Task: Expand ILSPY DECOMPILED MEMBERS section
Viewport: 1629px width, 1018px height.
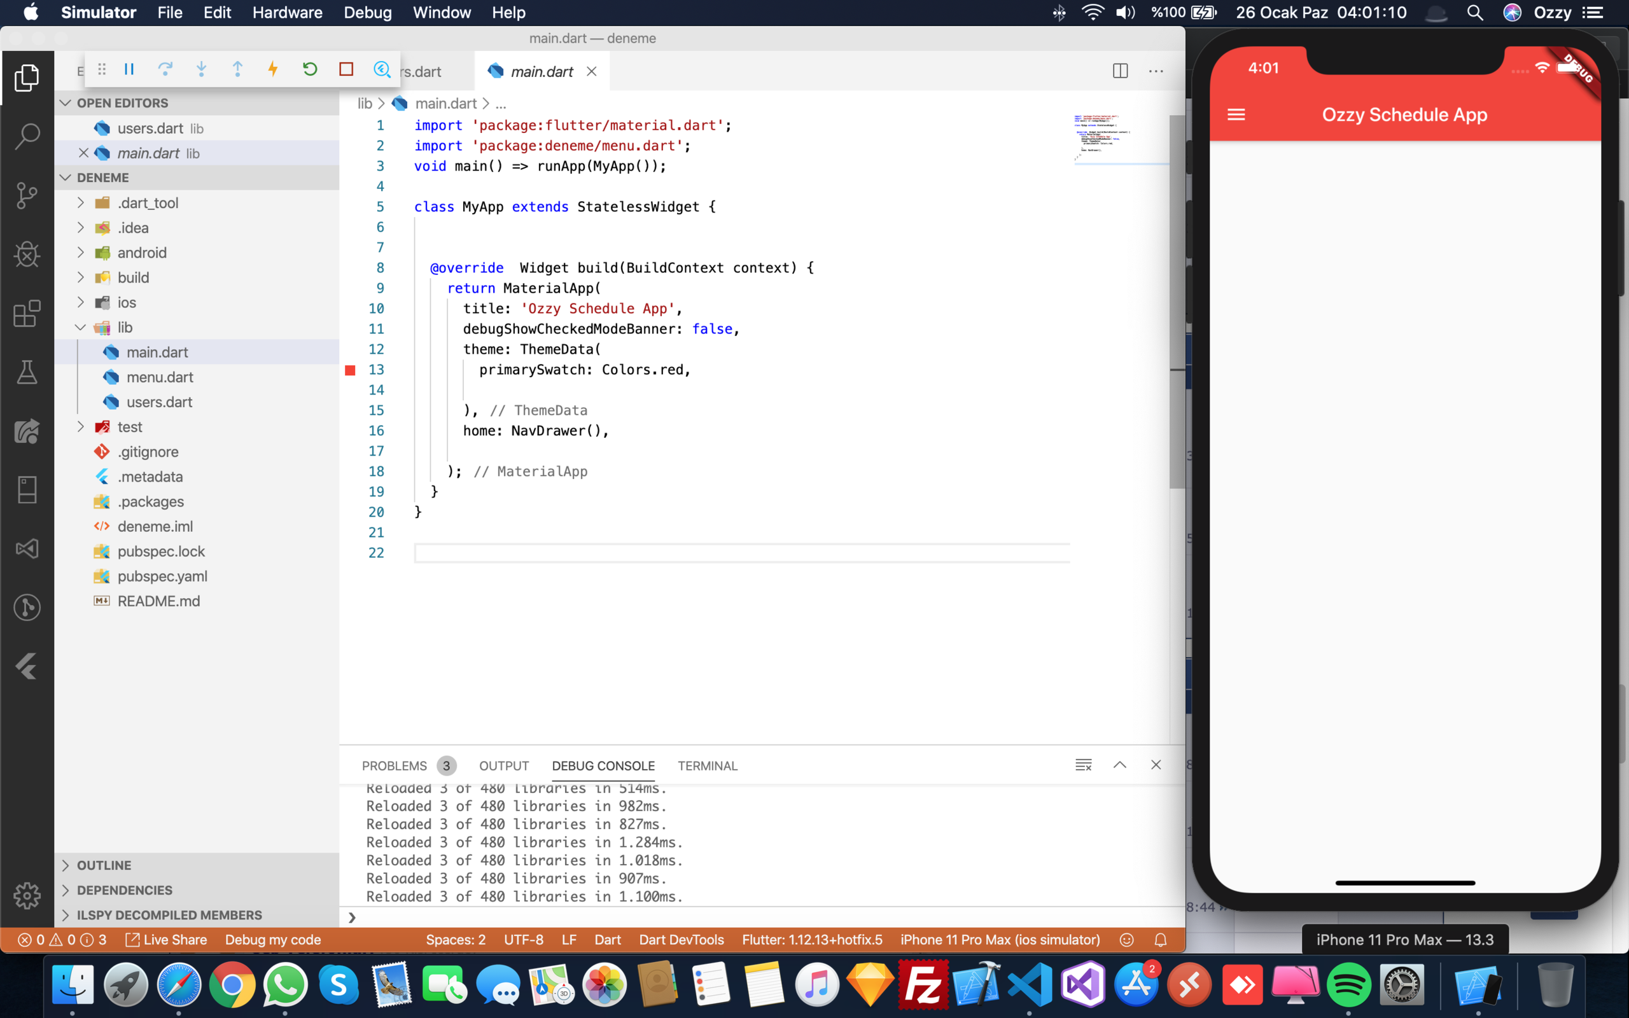Action: tap(197, 915)
